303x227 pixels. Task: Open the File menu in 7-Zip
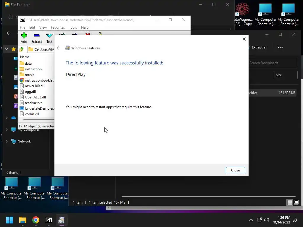(22, 27)
